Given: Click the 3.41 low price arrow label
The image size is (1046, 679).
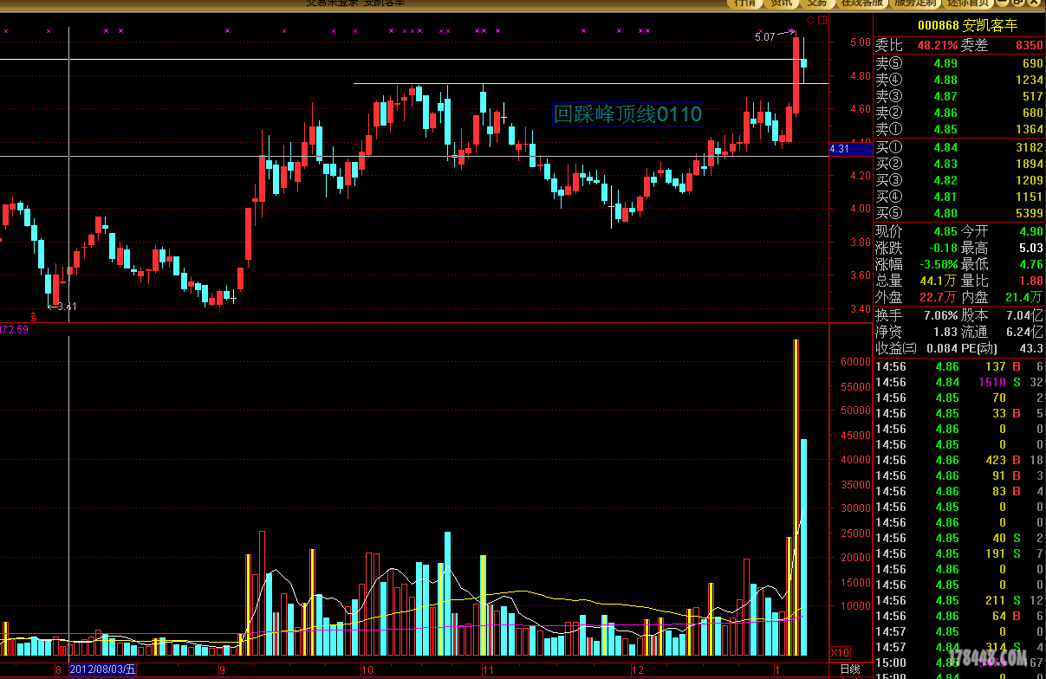Looking at the screenshot, I should pyautogui.click(x=63, y=307).
